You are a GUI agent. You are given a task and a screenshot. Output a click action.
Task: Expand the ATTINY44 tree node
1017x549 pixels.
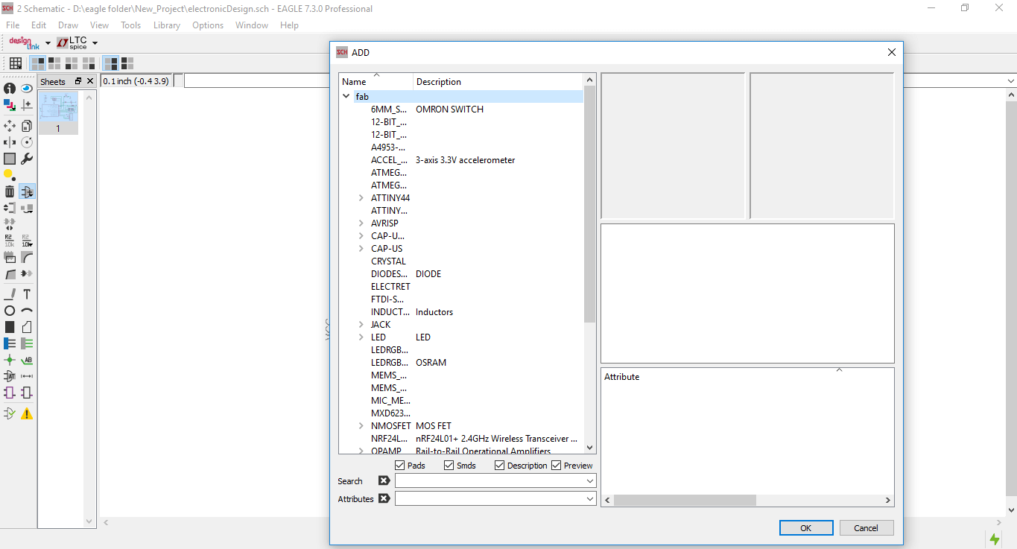[x=361, y=197]
